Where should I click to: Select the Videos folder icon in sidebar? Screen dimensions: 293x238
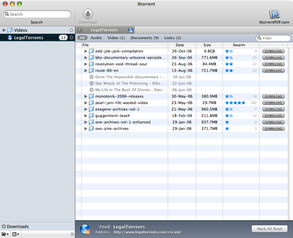[x=10, y=30]
